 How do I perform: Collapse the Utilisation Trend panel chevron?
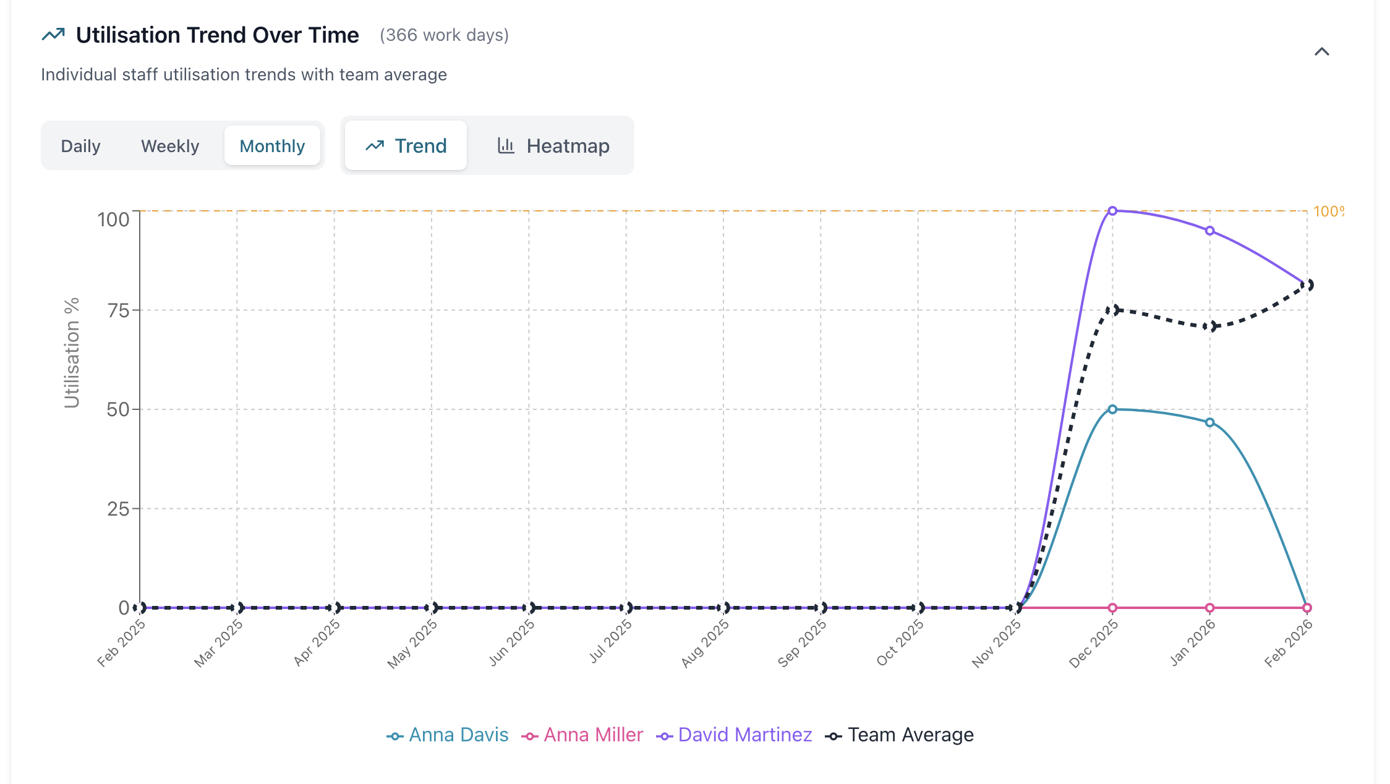(1321, 52)
